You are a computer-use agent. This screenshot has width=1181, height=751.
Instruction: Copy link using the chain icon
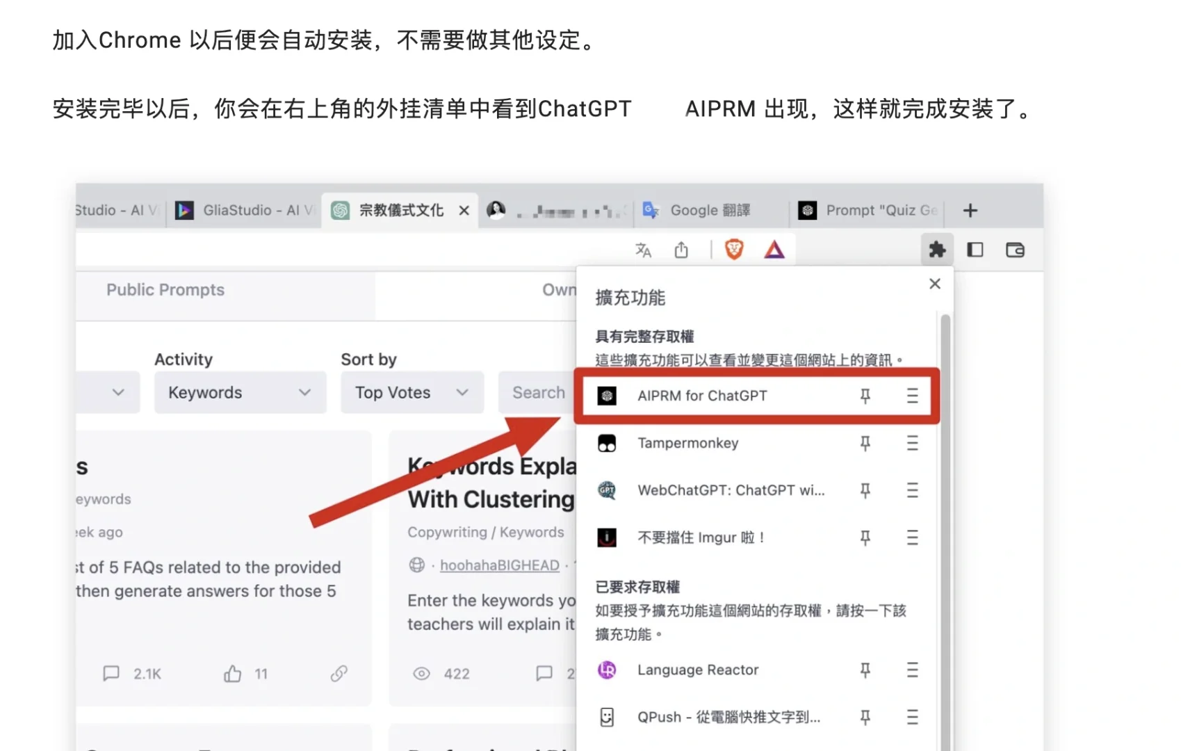point(339,673)
